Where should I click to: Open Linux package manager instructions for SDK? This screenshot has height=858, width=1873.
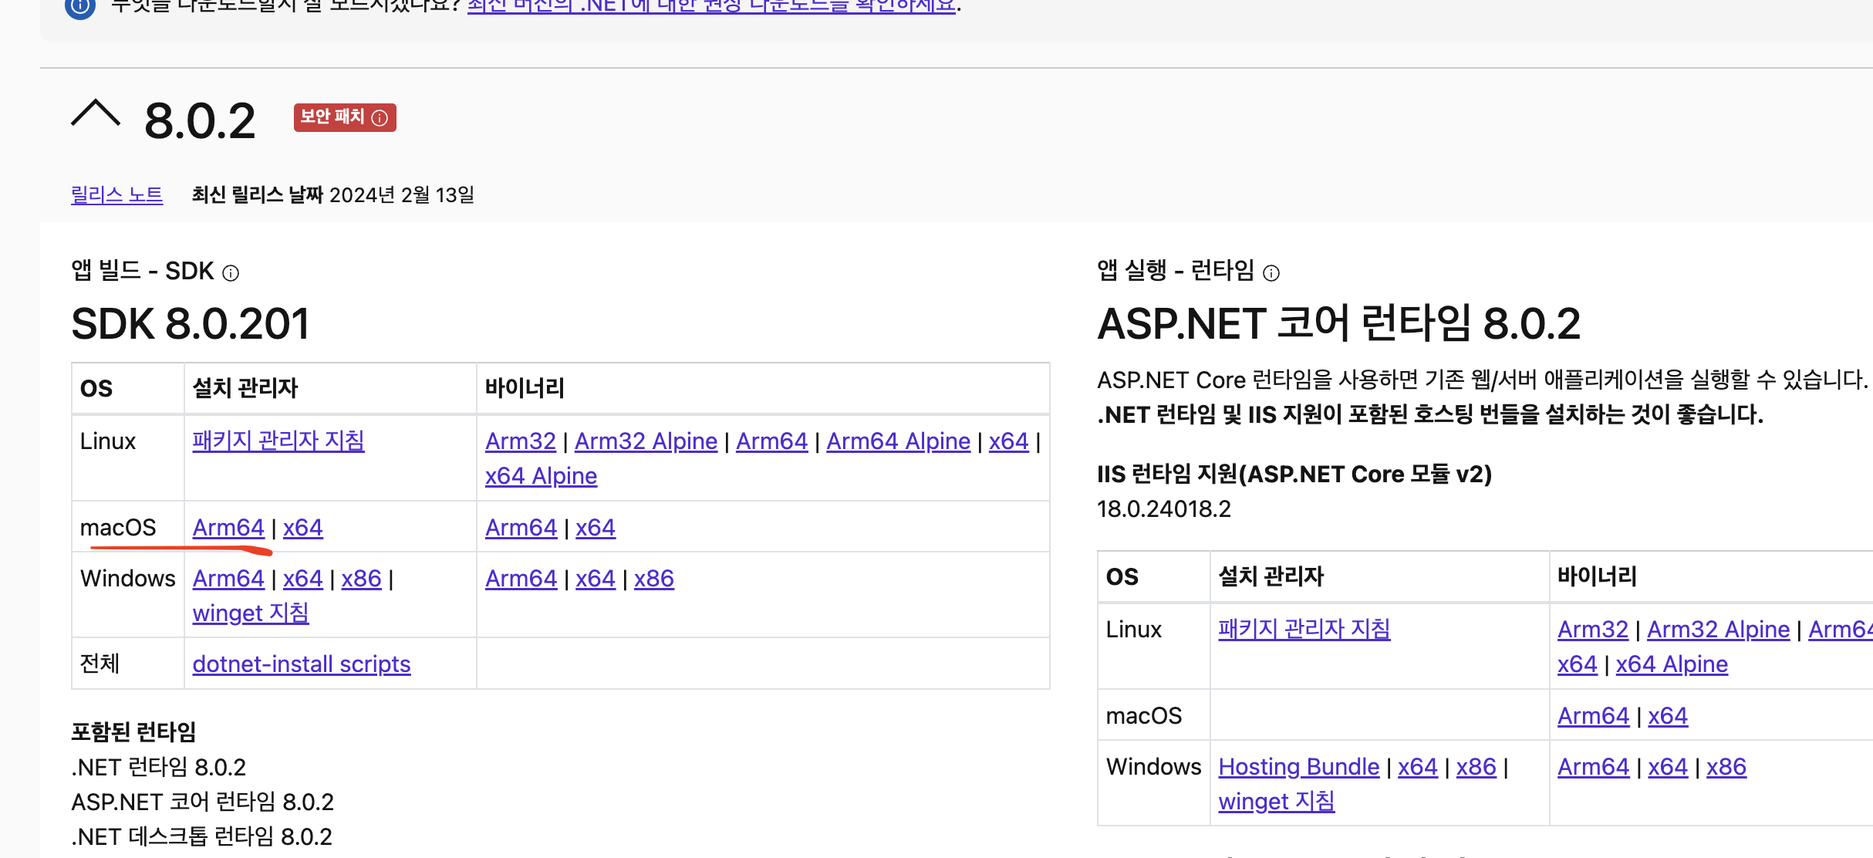[x=278, y=441]
